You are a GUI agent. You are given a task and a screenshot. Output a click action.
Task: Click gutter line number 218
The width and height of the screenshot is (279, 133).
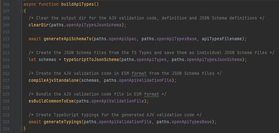6,87
